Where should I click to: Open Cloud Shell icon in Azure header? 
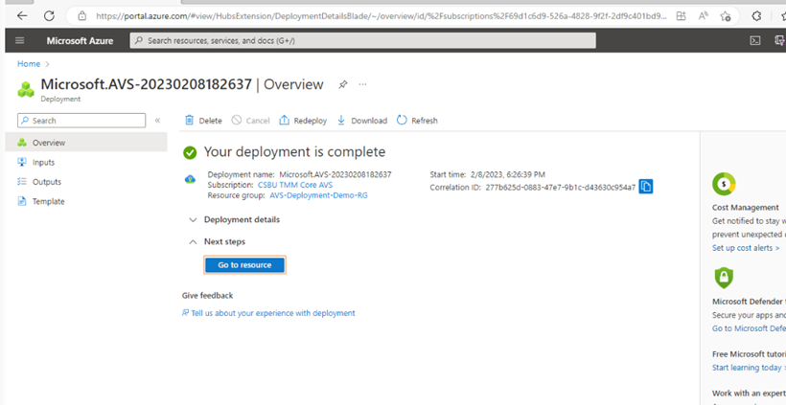click(x=755, y=40)
